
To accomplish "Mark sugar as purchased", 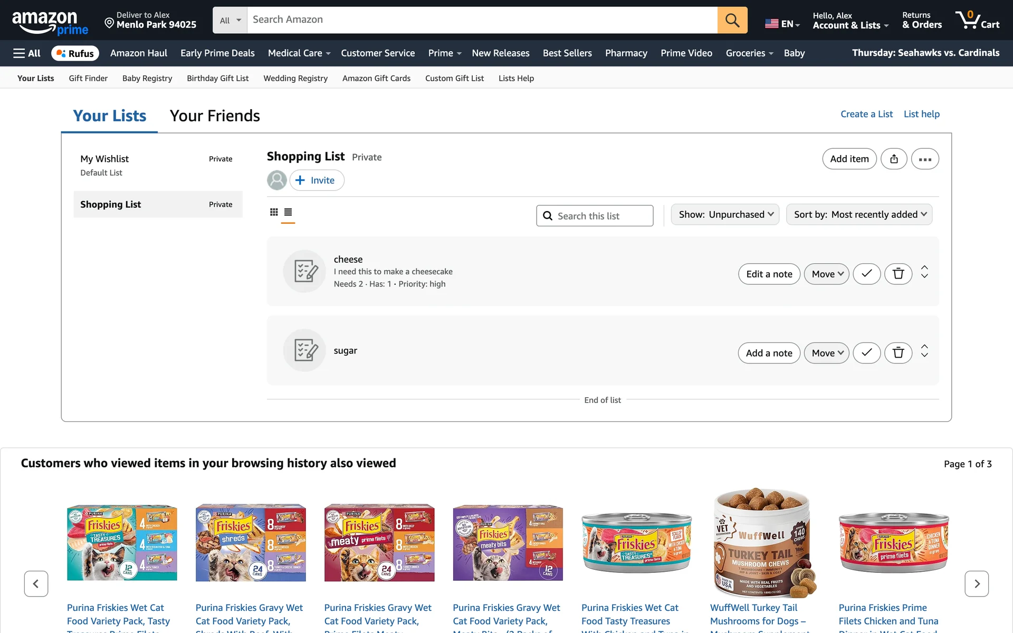I will [x=866, y=353].
